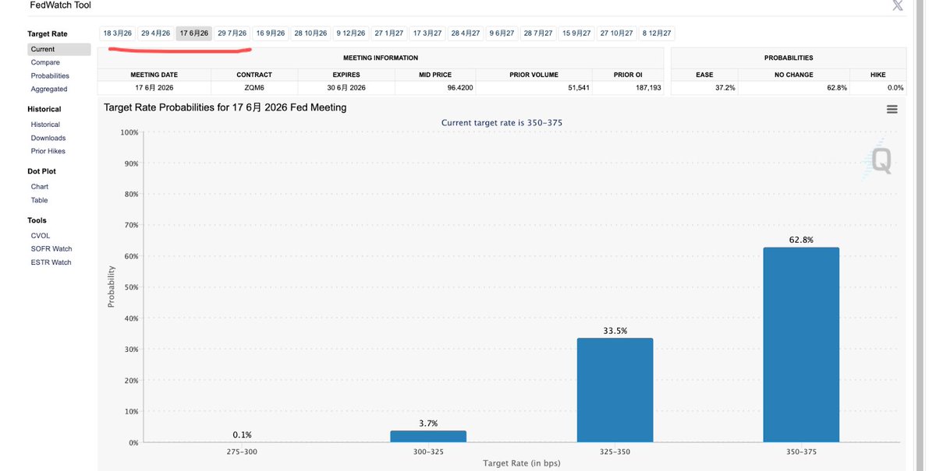Open Downloads under Historical
Image resolution: width=936 pixels, height=471 pixels.
pos(48,138)
